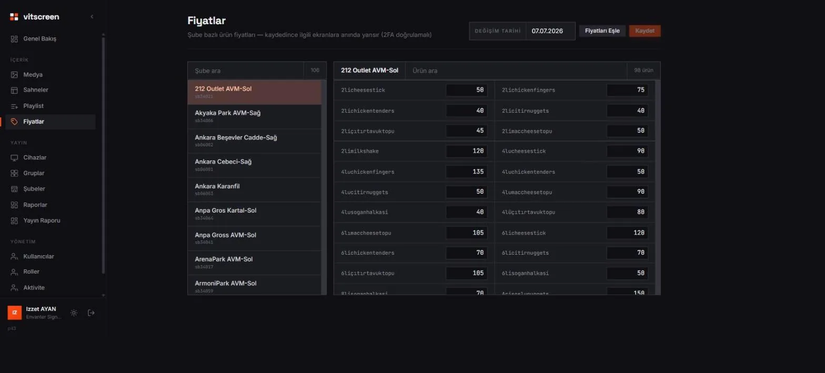Click the branch list scrollbar
This screenshot has width=825, height=373.
tap(324, 187)
